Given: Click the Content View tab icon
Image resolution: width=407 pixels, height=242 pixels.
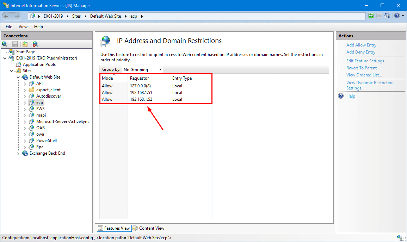Looking at the screenshot, I should 135,228.
